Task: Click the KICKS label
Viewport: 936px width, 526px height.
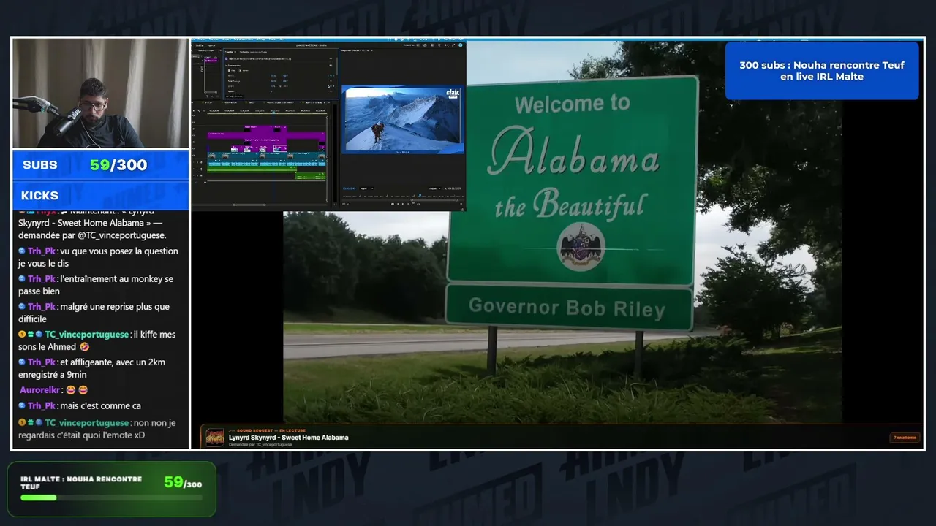Action: pyautogui.click(x=39, y=196)
